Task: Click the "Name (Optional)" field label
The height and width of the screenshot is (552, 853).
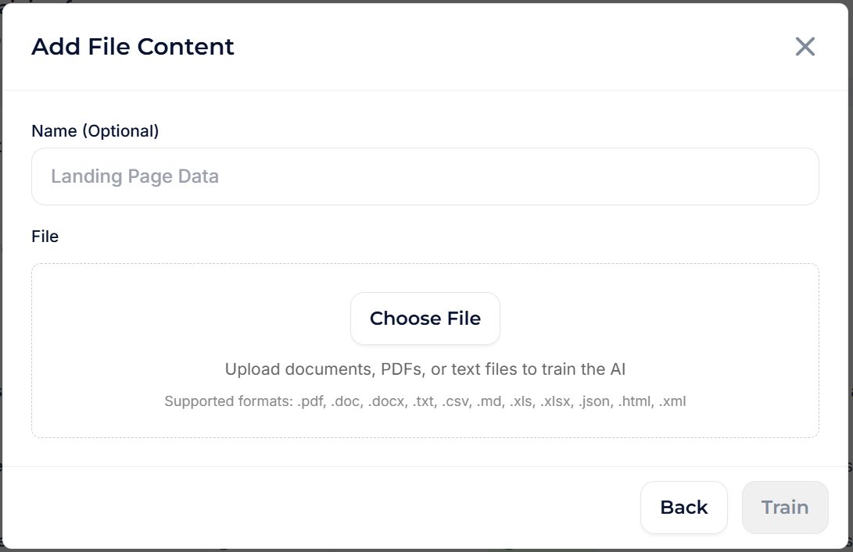Action: coord(95,131)
